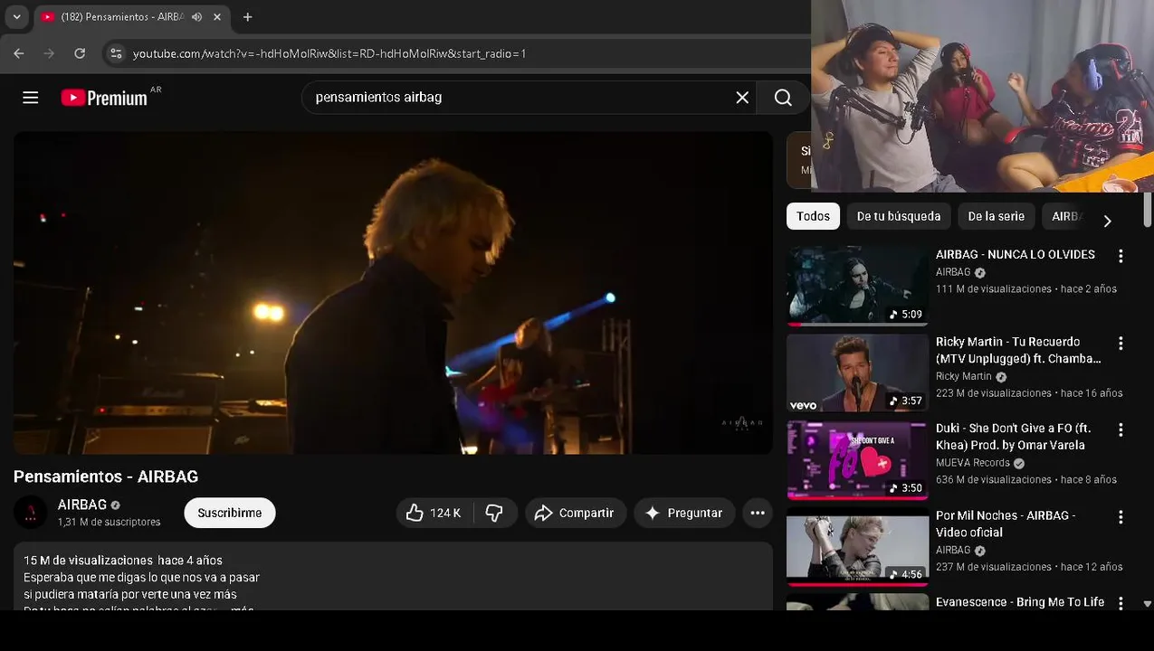Subscribe with the Suscribirme button

[230, 513]
